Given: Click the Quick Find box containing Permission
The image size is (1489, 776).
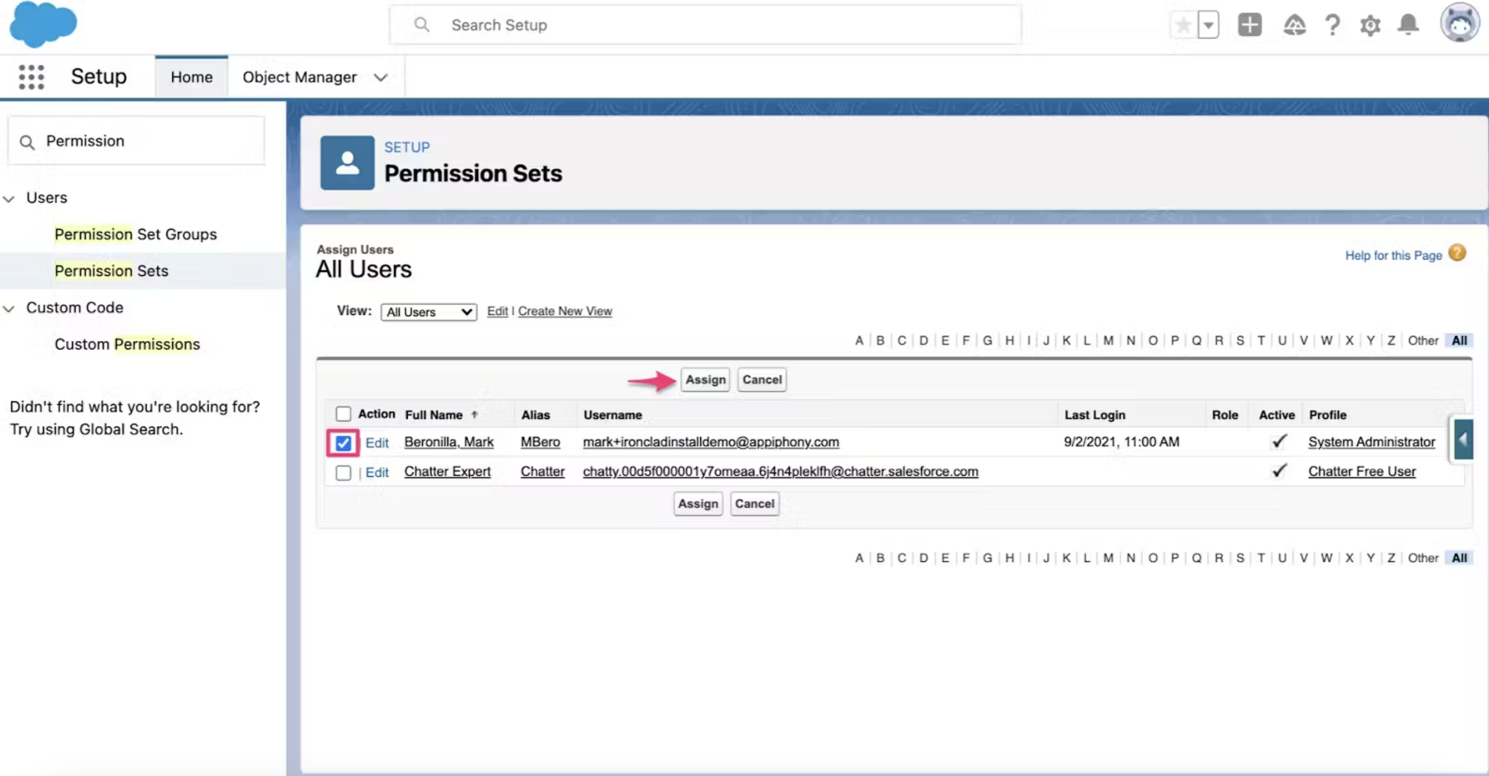Looking at the screenshot, I should click(x=136, y=141).
